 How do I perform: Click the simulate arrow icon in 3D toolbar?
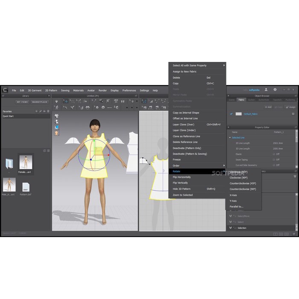pyautogui.click(x=57, y=102)
